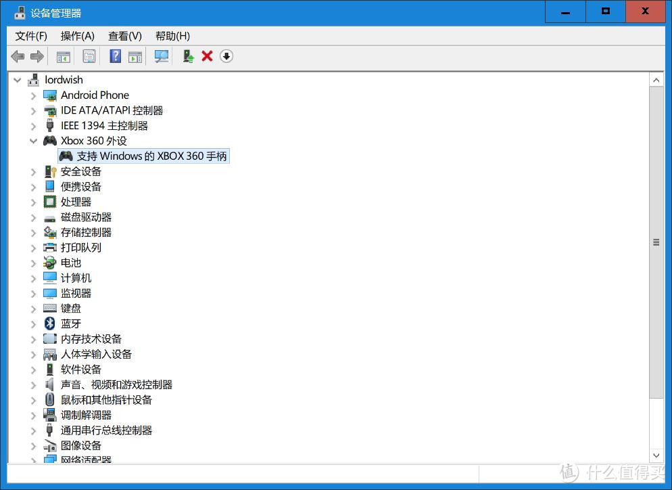
Task: Click the scrollbar up arrow
Action: pyautogui.click(x=656, y=81)
